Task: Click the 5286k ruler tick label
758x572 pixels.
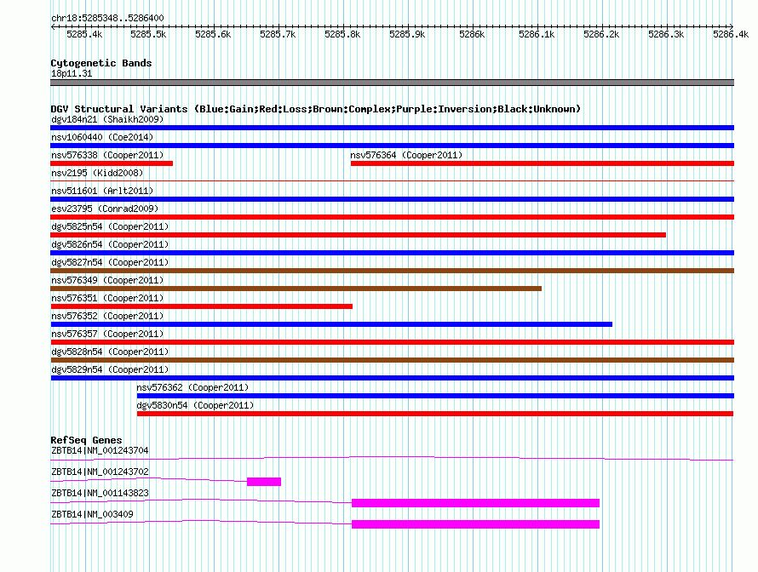Action: click(x=472, y=34)
